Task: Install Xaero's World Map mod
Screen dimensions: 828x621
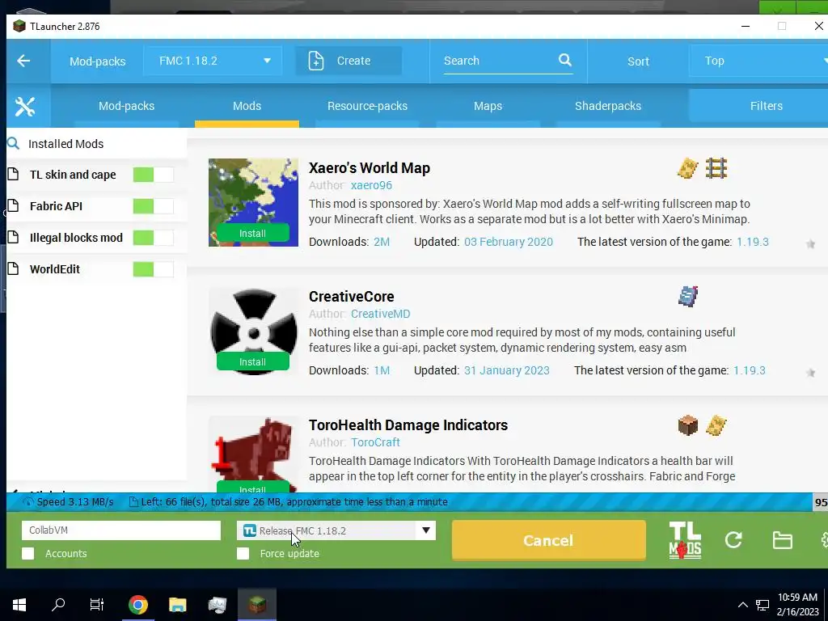Action: click(x=252, y=234)
